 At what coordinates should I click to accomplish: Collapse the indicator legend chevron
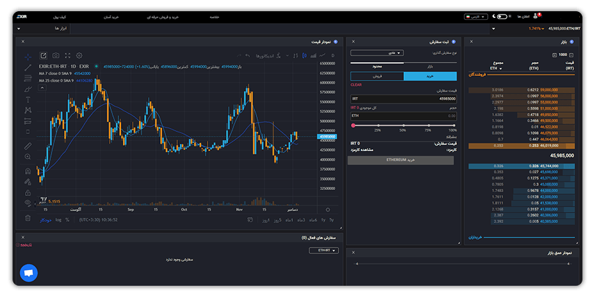point(42,88)
